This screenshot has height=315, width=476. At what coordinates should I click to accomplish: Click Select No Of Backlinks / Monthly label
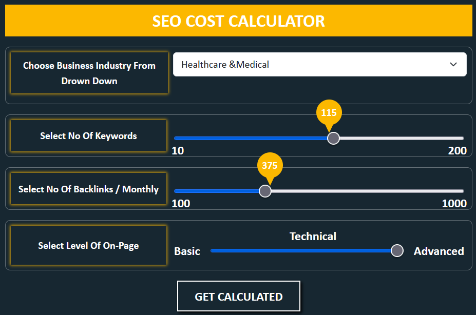point(88,189)
